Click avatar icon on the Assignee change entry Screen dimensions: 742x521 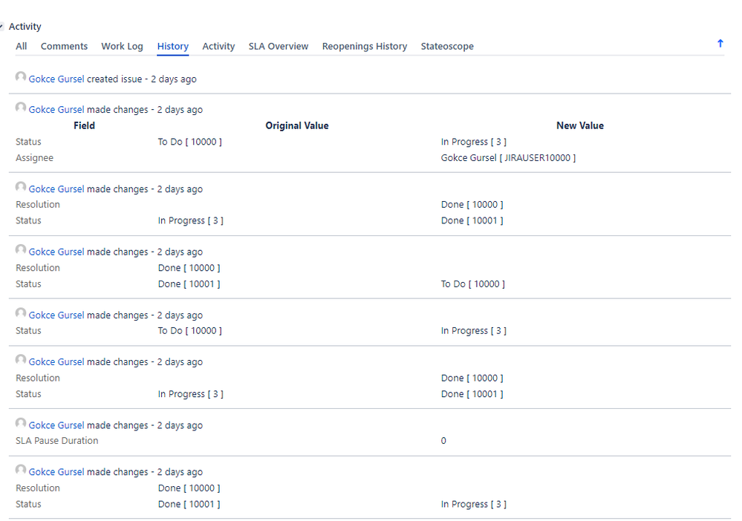point(20,108)
